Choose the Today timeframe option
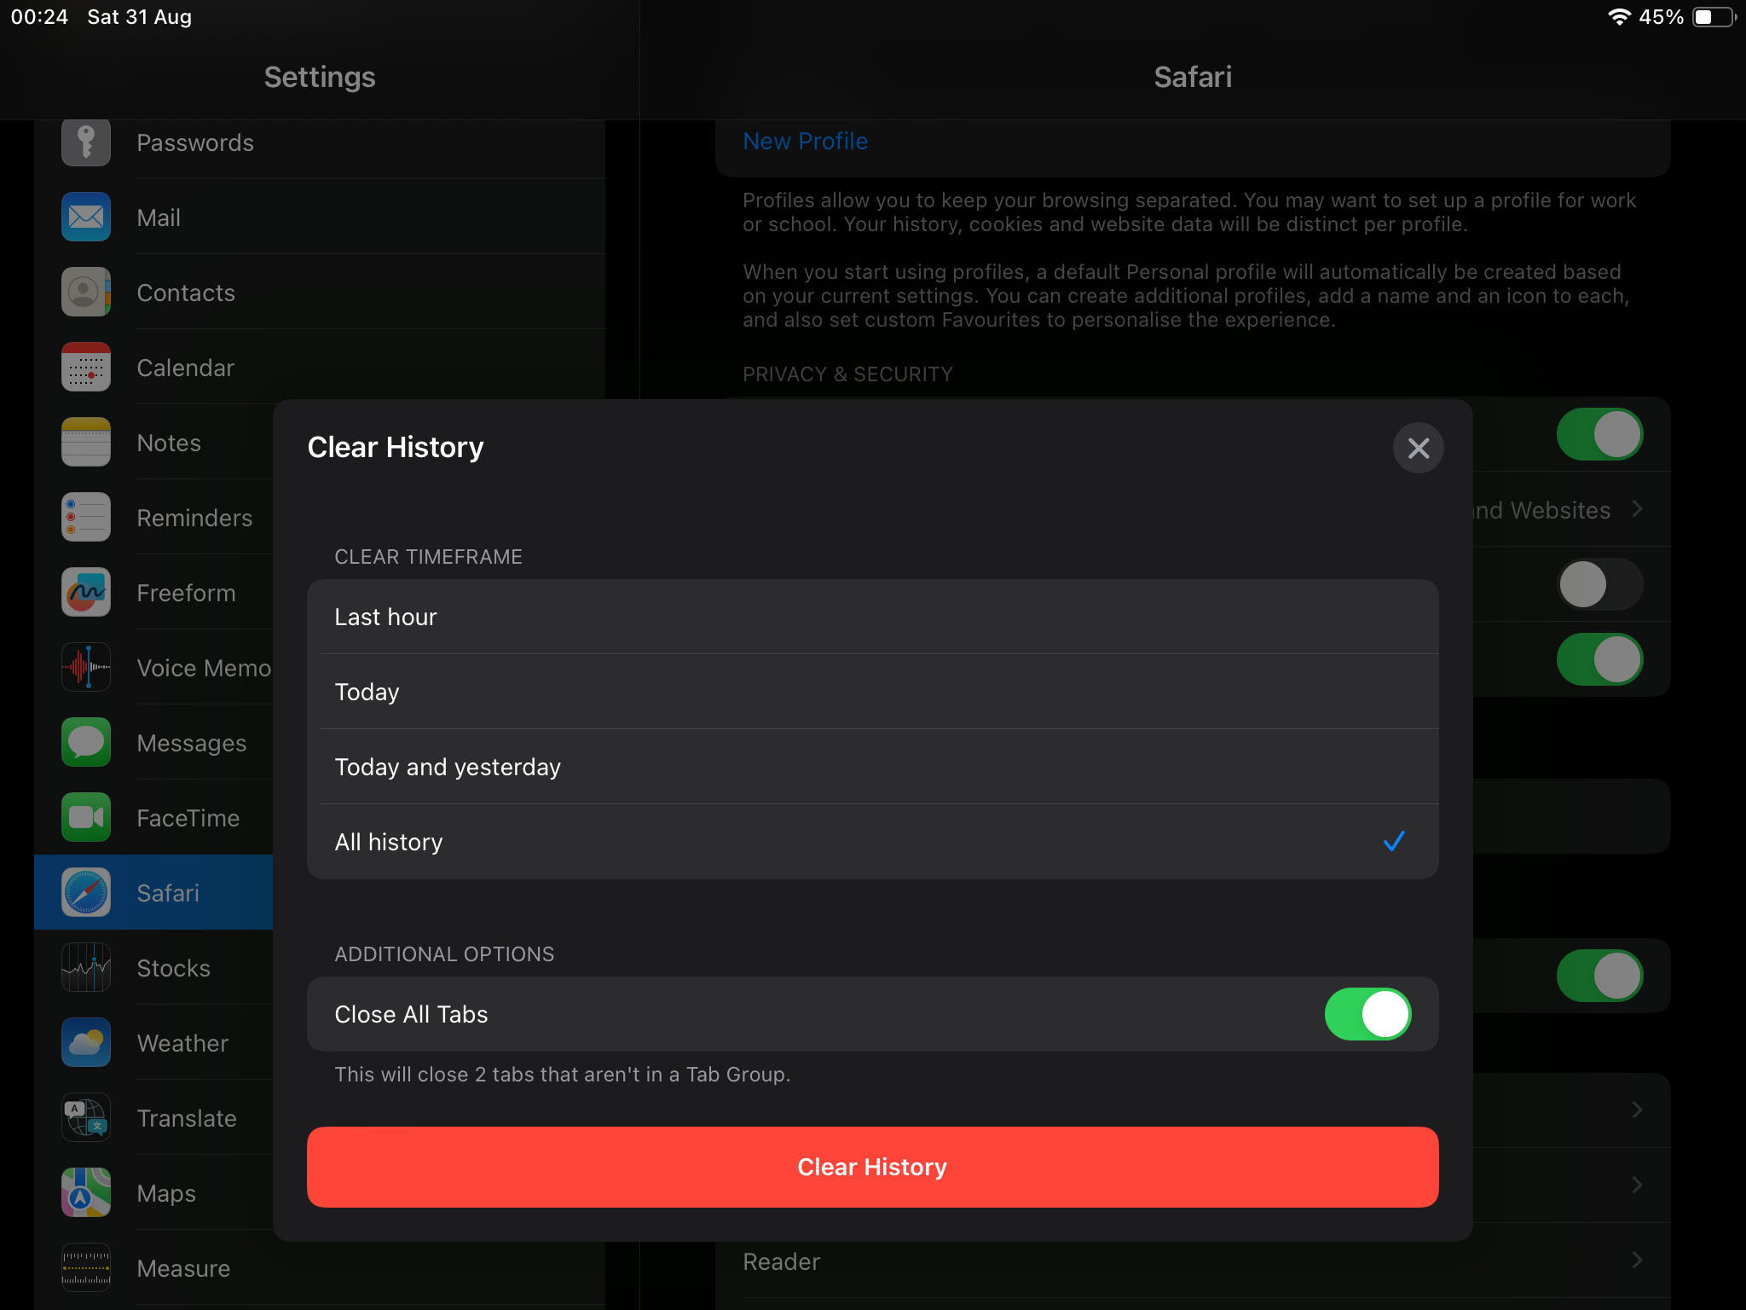 (872, 692)
